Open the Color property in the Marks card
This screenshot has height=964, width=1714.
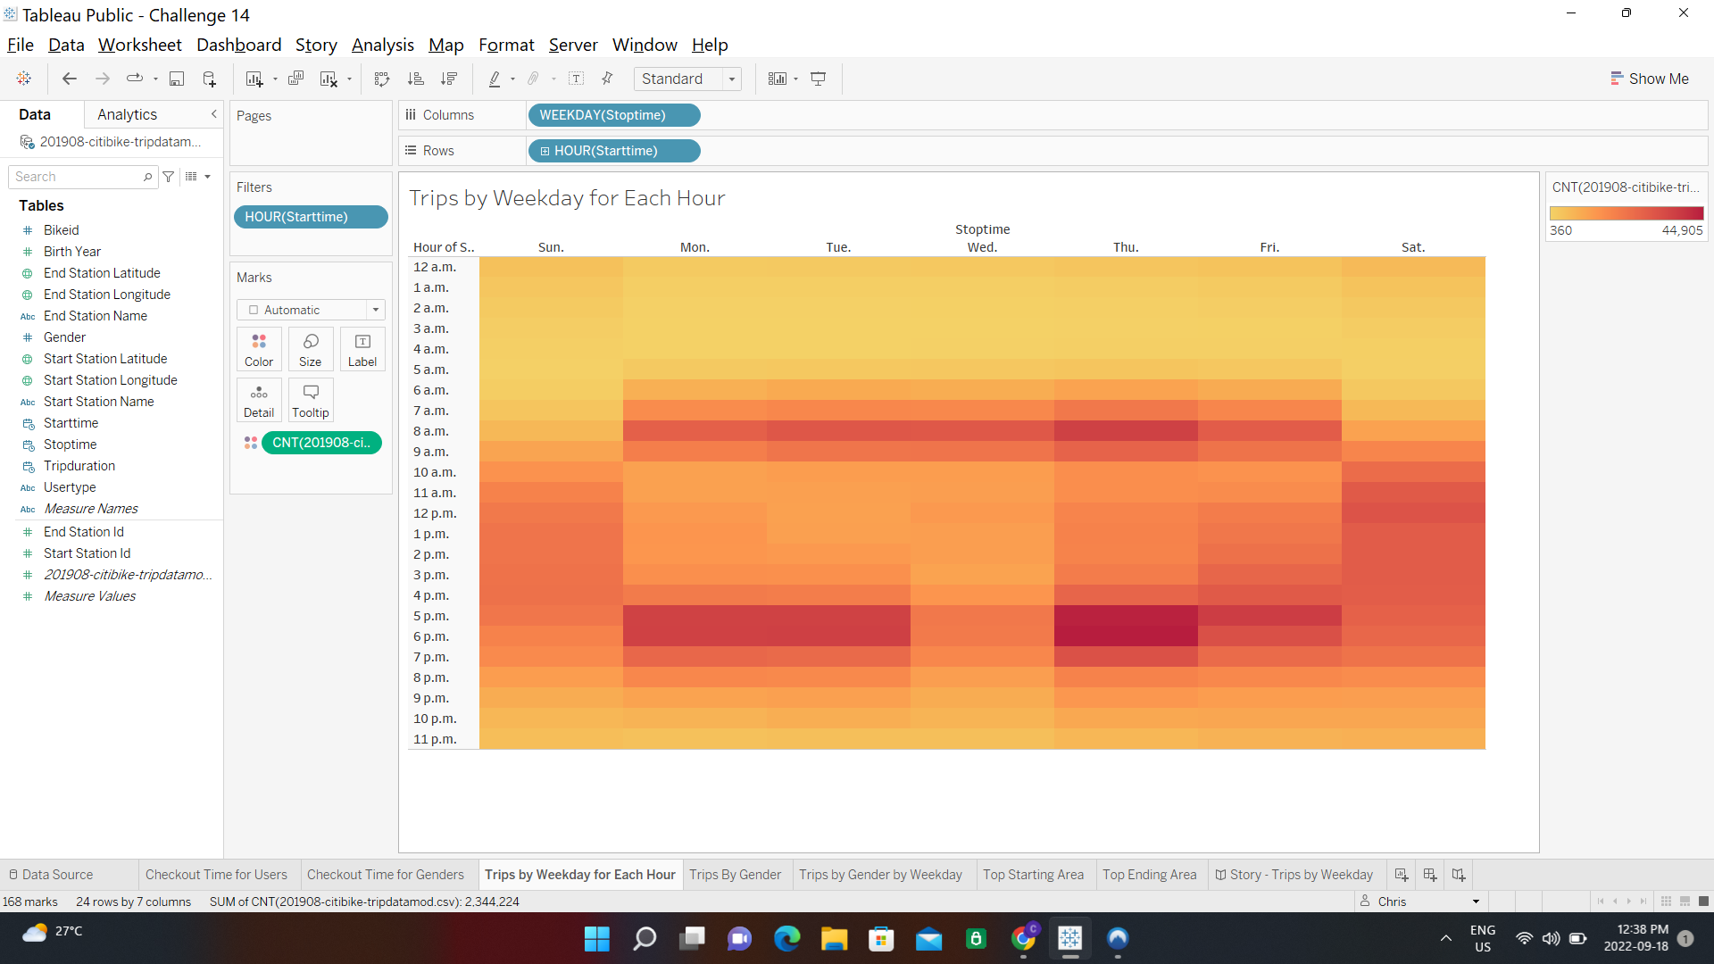(x=258, y=349)
